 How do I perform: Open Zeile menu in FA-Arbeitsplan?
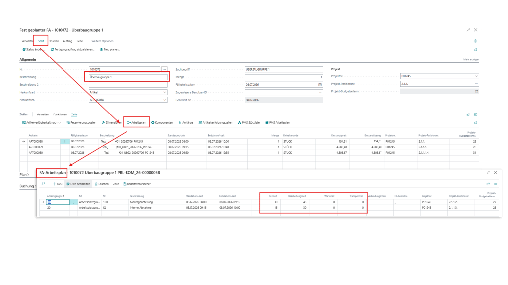tap(116, 184)
